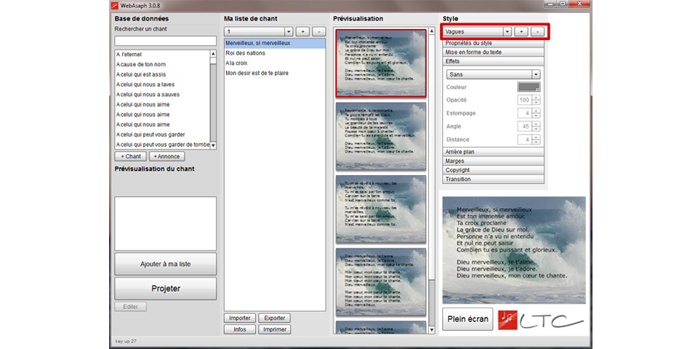This screenshot has width=698, height=349.
Task: Open the Sans effect dropdown
Action: coord(536,74)
